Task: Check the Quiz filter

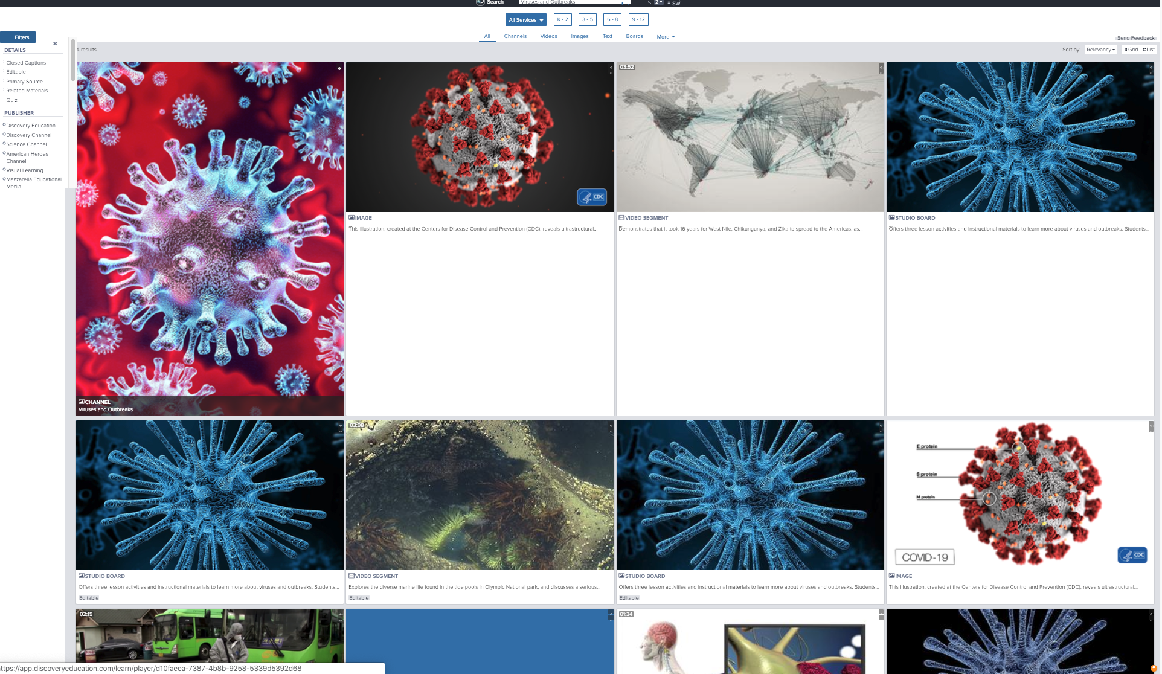Action: point(11,100)
